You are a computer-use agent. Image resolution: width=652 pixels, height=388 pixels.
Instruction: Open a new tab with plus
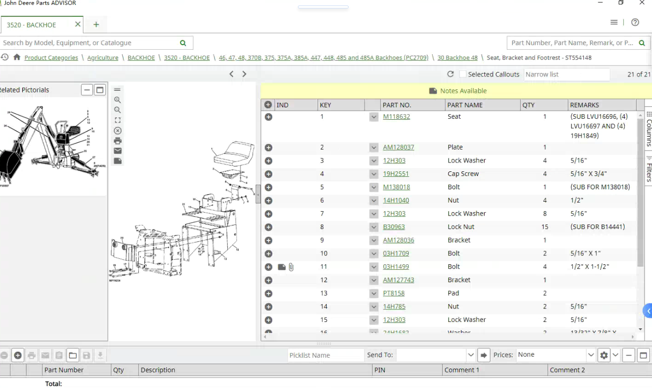coord(96,24)
